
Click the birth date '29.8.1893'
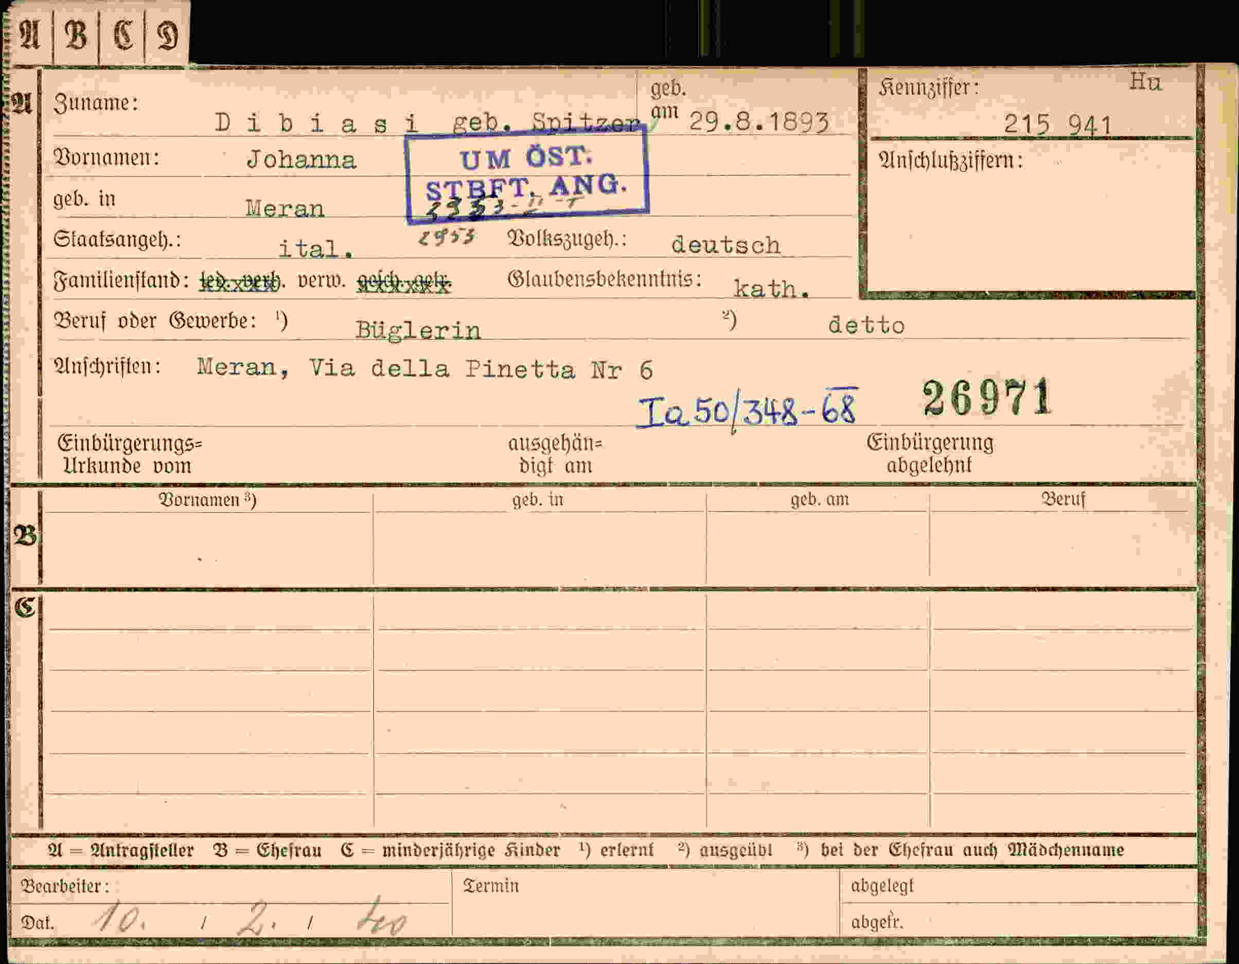click(759, 122)
